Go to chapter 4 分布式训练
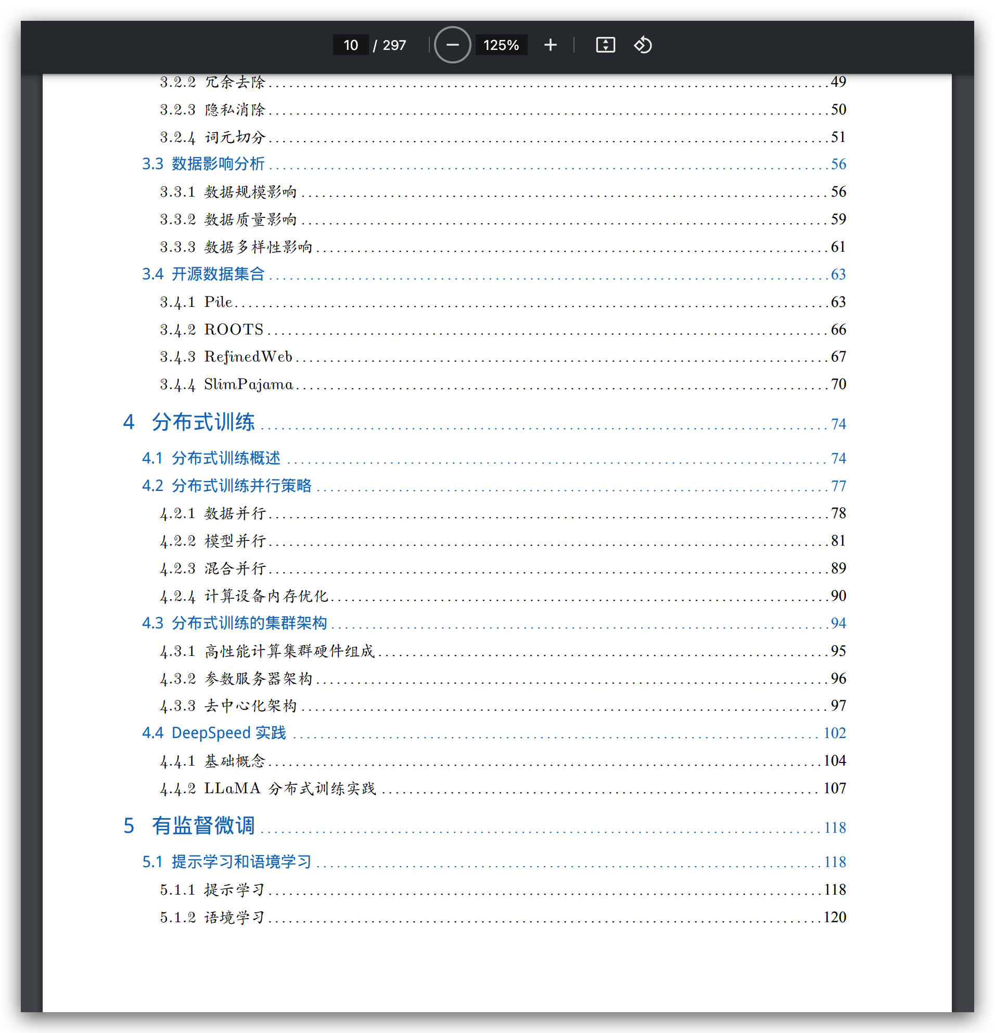The height and width of the screenshot is (1033, 995). click(189, 422)
